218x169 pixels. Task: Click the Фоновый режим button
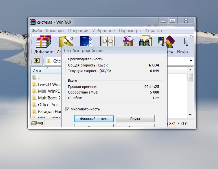(x=94, y=119)
